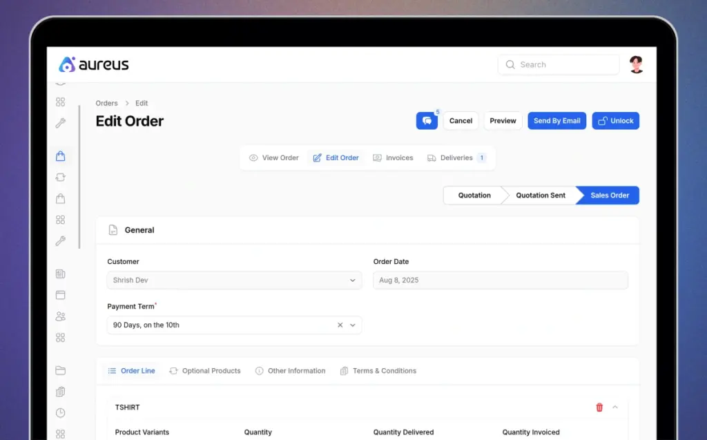The width and height of the screenshot is (707, 440).
Task: Click the sidebar scrollbar
Action: coord(79,177)
